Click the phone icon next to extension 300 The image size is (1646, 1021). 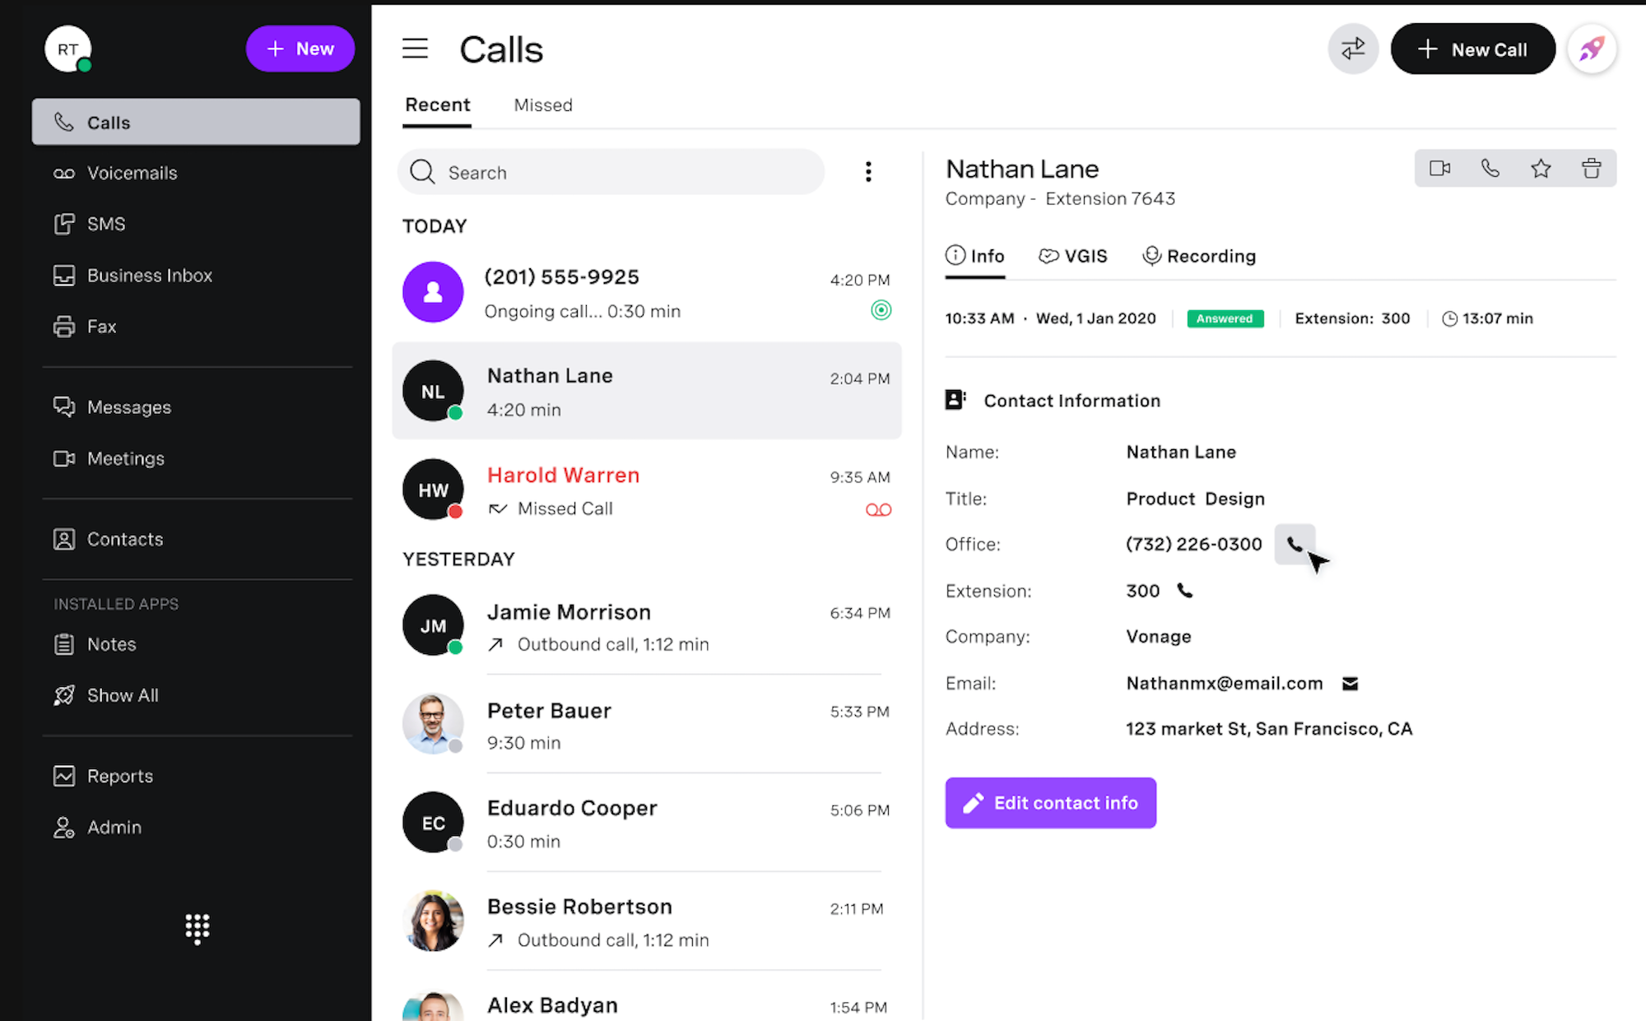(x=1186, y=591)
